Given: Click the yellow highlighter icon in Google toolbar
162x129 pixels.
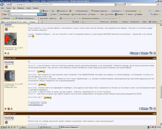Looking at the screenshot, I should tap(140, 11).
